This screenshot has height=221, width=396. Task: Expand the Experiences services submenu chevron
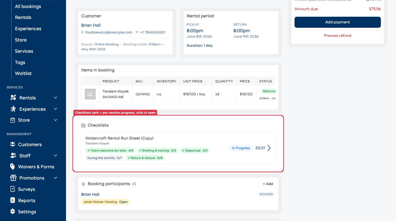pyautogui.click(x=56, y=109)
